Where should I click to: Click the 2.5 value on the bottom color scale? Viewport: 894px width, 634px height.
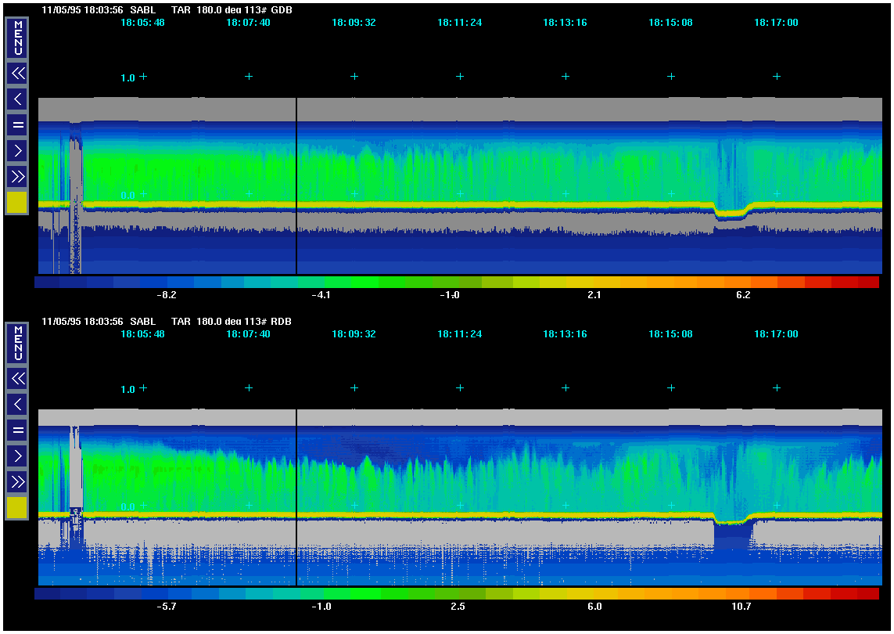coord(458,607)
